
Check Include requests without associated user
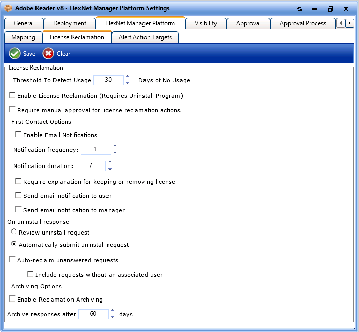(x=30, y=274)
